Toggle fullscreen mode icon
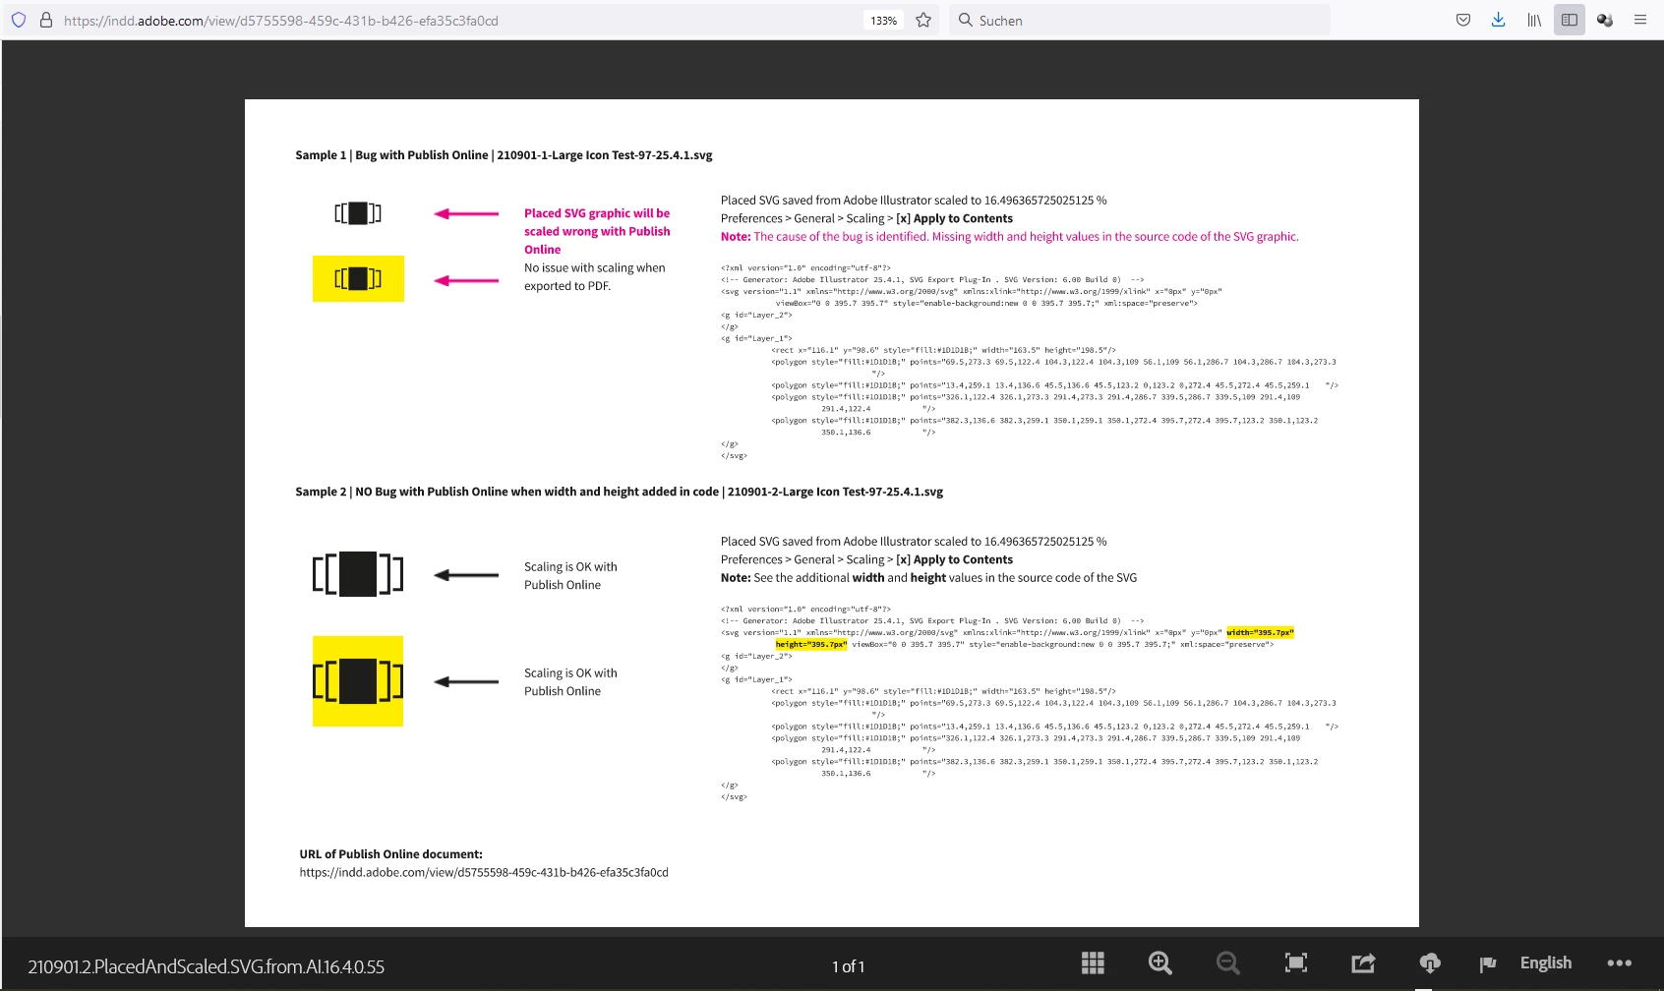The image size is (1664, 991). (1296, 963)
